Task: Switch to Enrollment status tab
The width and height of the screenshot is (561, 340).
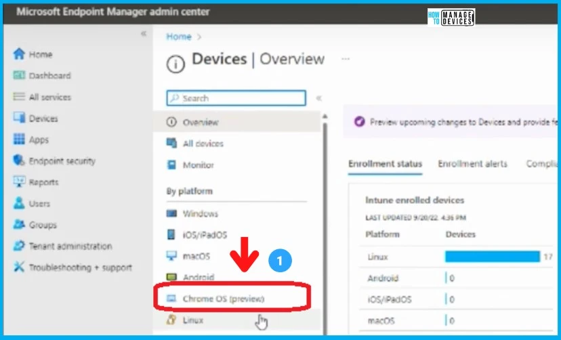Action: 385,164
